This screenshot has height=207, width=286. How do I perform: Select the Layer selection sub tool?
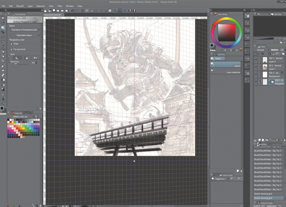pos(226,71)
